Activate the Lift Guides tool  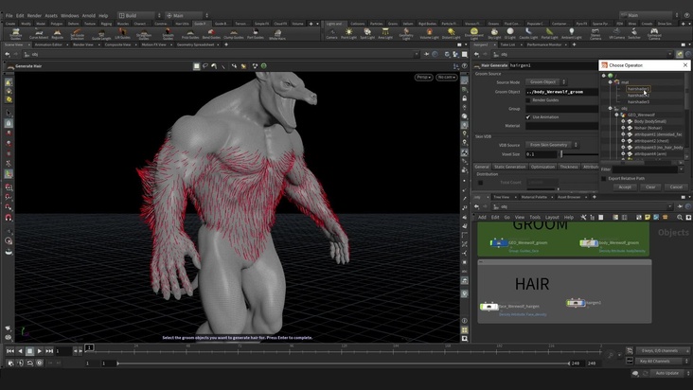click(x=122, y=33)
